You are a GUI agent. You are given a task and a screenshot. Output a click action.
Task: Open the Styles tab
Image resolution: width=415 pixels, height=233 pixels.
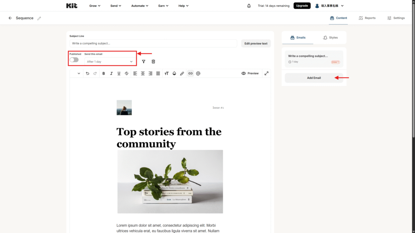pos(330,38)
